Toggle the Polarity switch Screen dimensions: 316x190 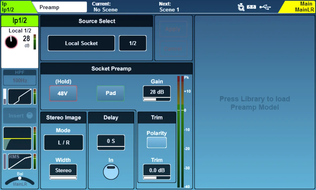[157, 142]
